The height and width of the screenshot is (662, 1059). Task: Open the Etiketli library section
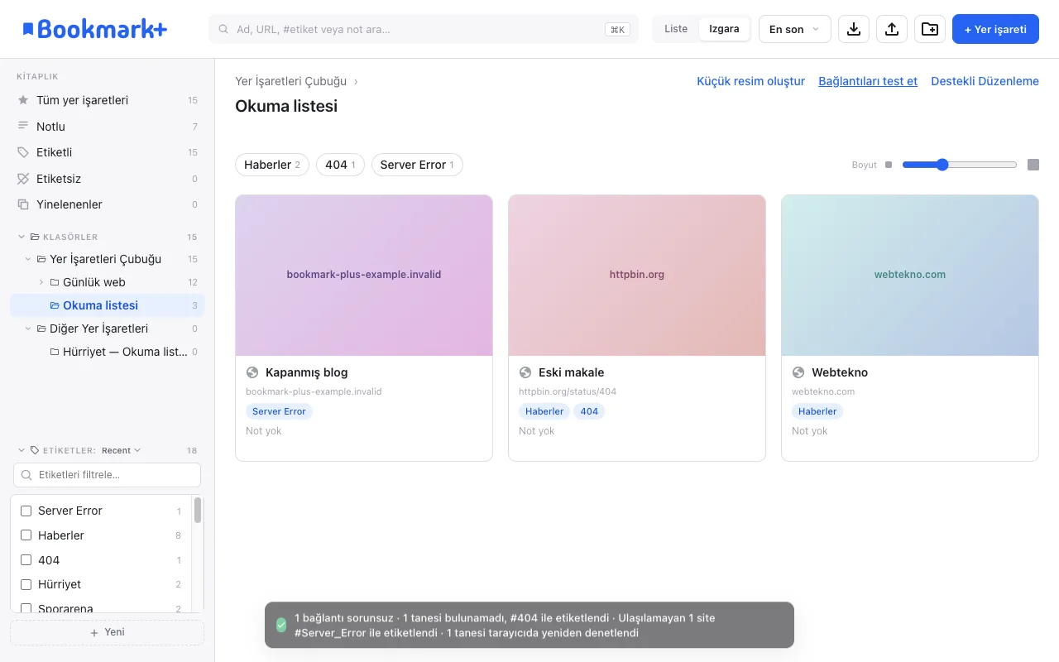107,152
